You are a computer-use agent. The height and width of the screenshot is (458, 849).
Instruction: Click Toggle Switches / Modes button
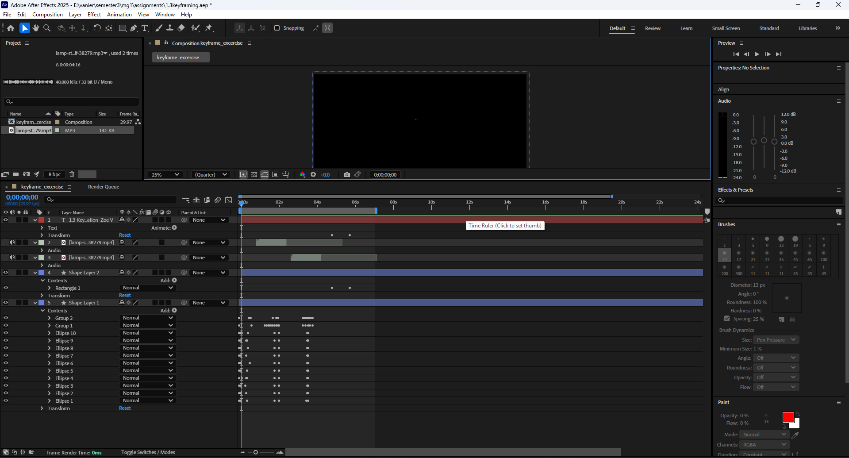click(148, 452)
